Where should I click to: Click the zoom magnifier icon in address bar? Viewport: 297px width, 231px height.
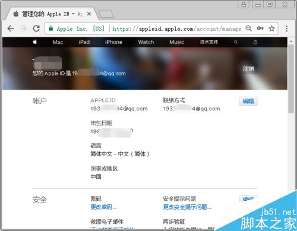pyautogui.click(x=249, y=29)
